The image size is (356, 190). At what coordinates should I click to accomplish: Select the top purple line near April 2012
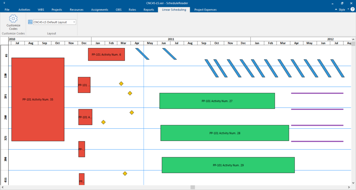[317, 93]
